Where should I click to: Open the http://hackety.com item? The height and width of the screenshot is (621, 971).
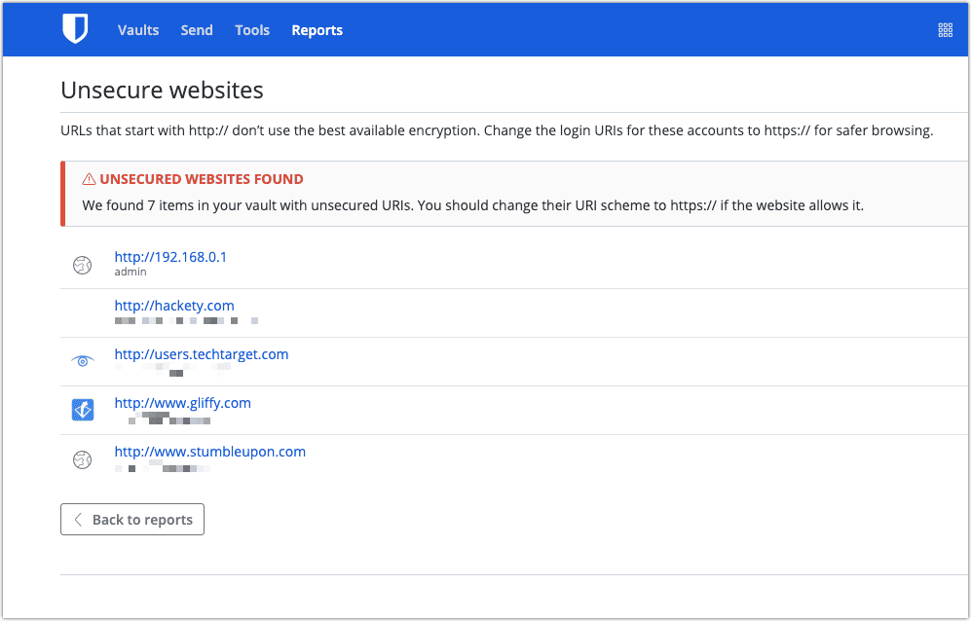[174, 306]
